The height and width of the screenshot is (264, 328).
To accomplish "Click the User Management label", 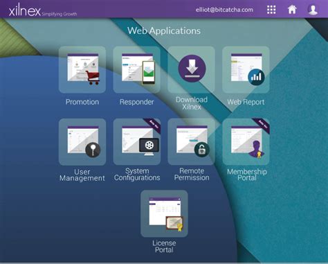I will click(x=82, y=175).
